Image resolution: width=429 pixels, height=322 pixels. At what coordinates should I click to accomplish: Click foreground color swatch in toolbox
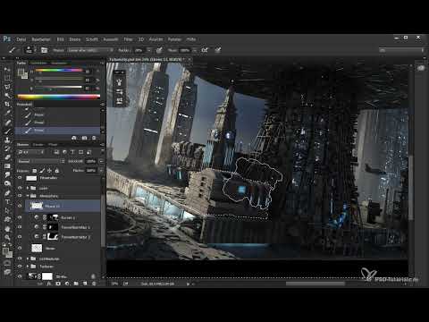(5, 251)
